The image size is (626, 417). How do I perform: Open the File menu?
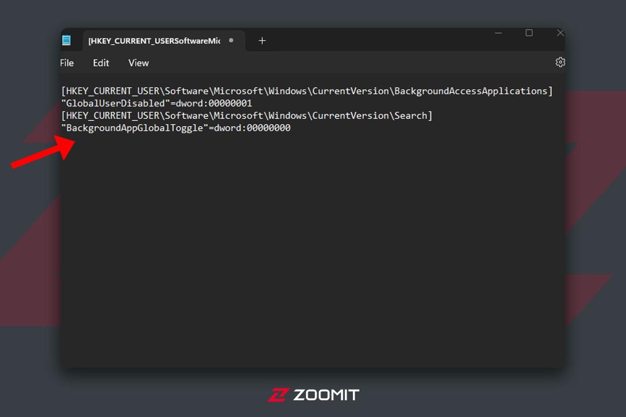[x=67, y=63]
